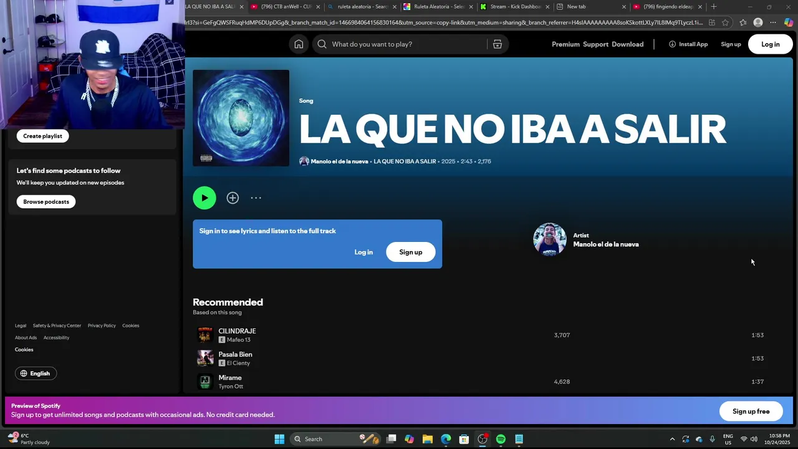Open the English language selector
The width and height of the screenshot is (798, 449).
[36, 374]
